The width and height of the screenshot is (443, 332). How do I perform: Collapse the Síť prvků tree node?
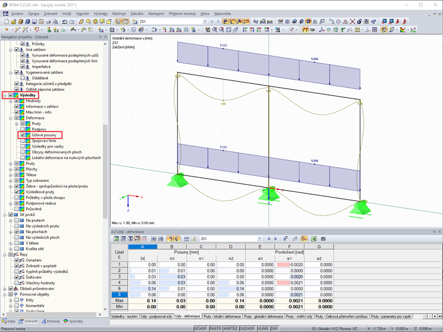coord(5,215)
